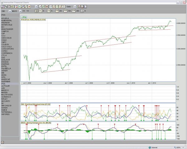Click the chart window icon beside the color palette

click(82, 7)
